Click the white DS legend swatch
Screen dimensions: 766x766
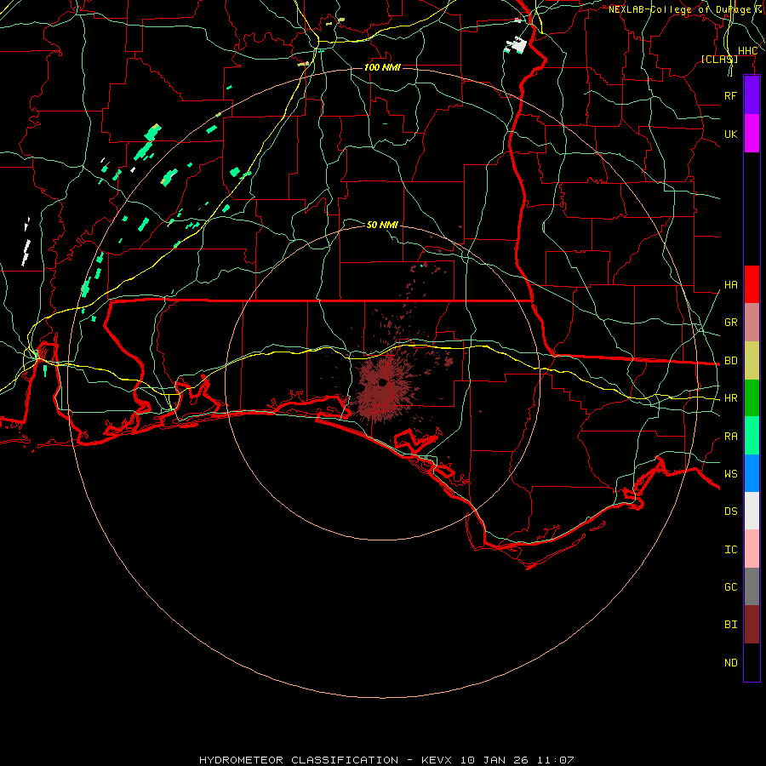[x=752, y=511]
